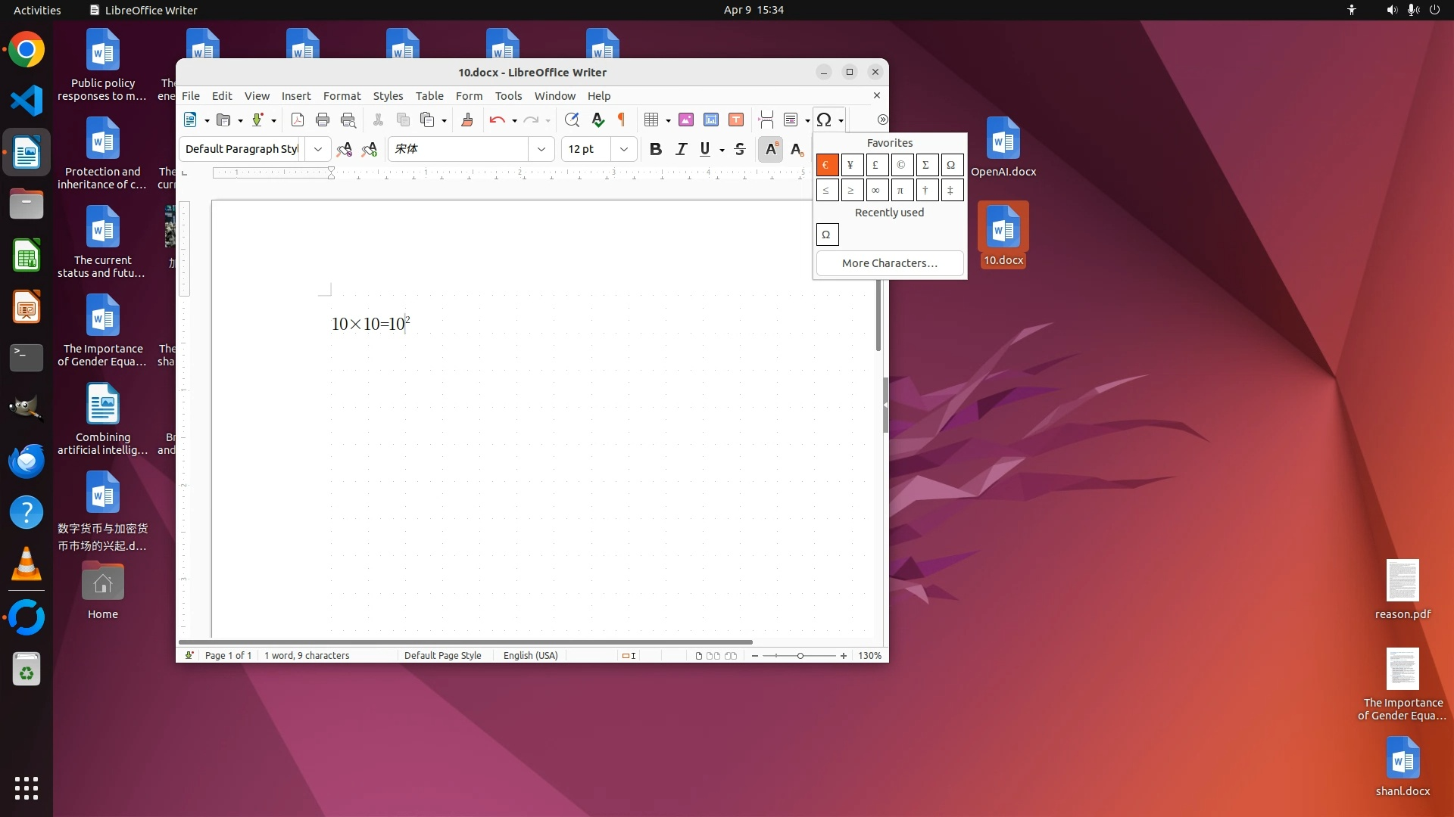Open the Format menu
The image size is (1454, 817).
[x=342, y=96]
